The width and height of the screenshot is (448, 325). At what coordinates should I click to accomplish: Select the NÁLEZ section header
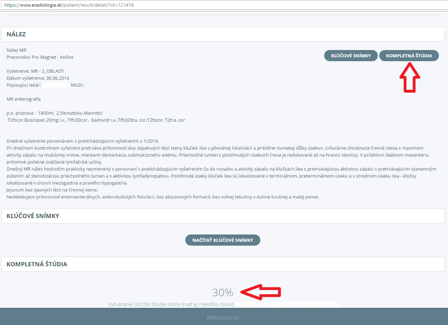(x=16, y=35)
